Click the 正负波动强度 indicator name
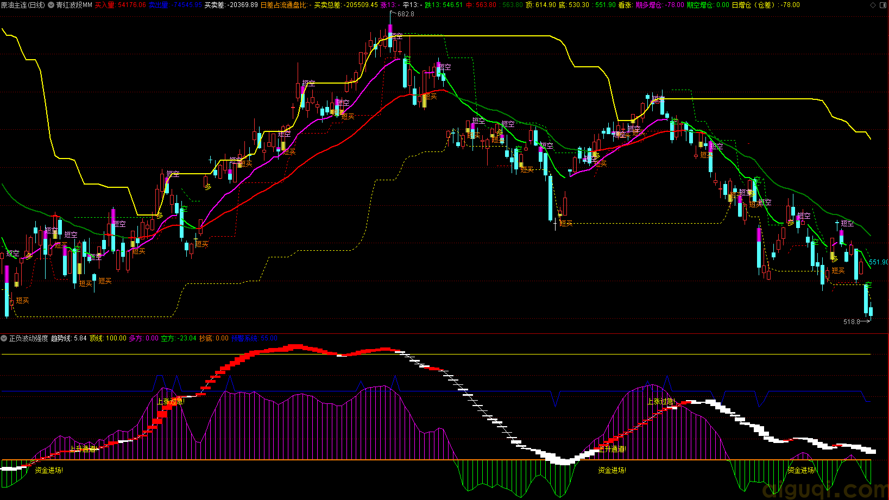Viewport: 889px width, 500px height. coord(29,338)
